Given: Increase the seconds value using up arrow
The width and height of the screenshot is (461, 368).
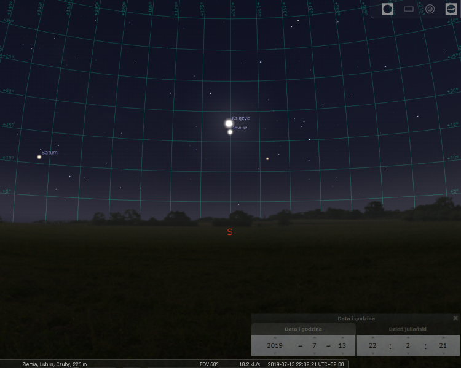Looking at the screenshot, I should pos(443,337).
